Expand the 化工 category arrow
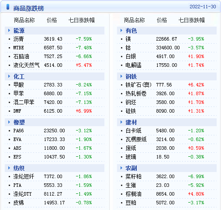This screenshot has width=221, height=210. pyautogui.click(x=9, y=76)
